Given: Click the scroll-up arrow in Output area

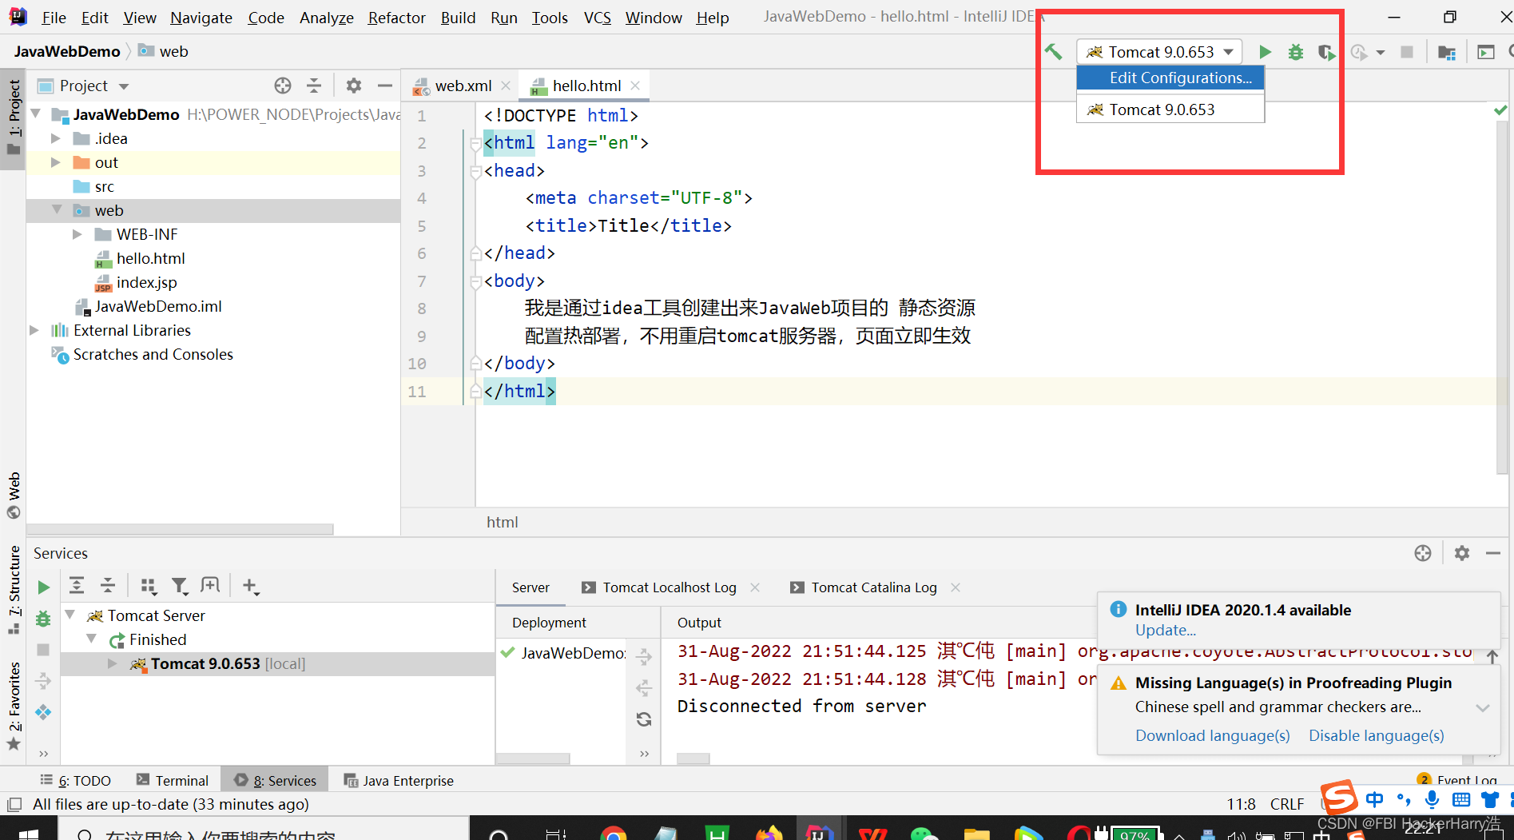Looking at the screenshot, I should coord(1492,657).
